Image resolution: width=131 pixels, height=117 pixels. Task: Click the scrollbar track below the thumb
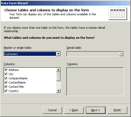(58, 85)
